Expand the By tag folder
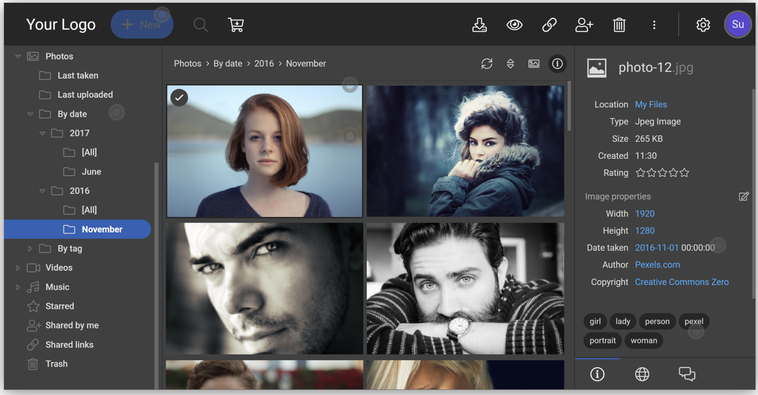 (x=30, y=249)
